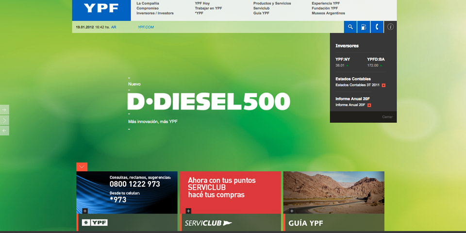This screenshot has height=233, width=466.
Task: Click the telephone contact icon
Action: pyautogui.click(x=377, y=27)
